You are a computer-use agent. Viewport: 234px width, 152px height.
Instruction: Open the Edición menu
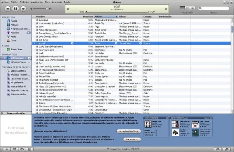point(14,2)
